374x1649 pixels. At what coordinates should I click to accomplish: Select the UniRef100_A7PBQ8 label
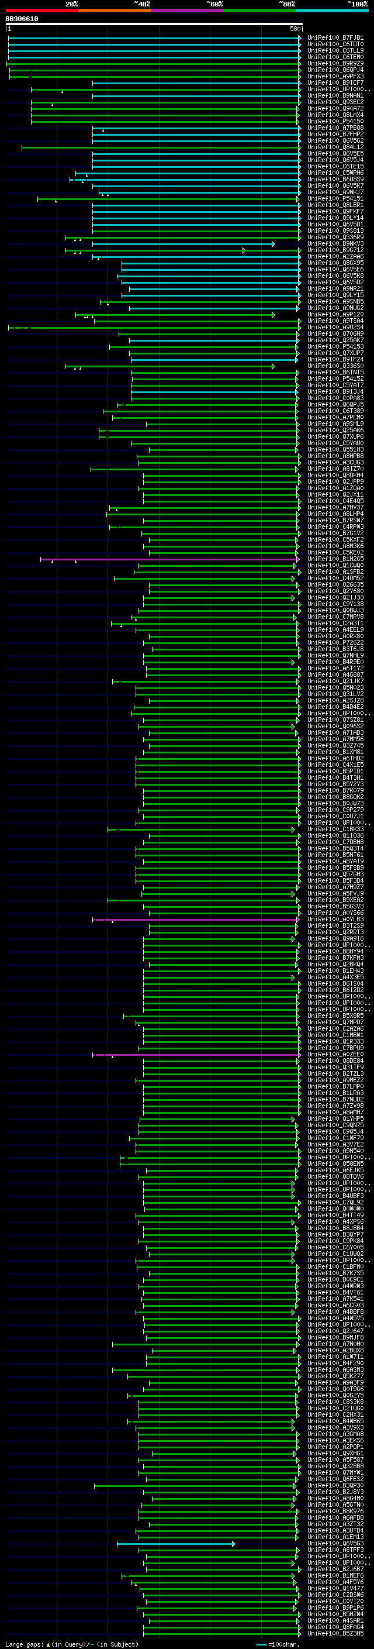coord(335,128)
